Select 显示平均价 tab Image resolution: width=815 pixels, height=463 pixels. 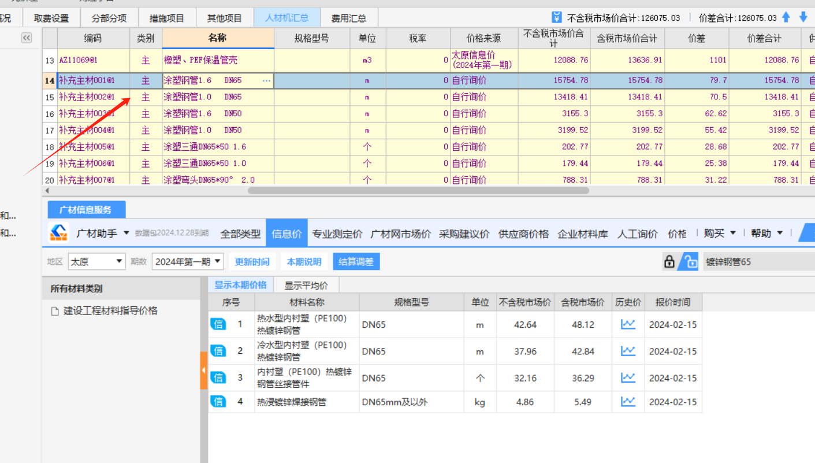(306, 285)
